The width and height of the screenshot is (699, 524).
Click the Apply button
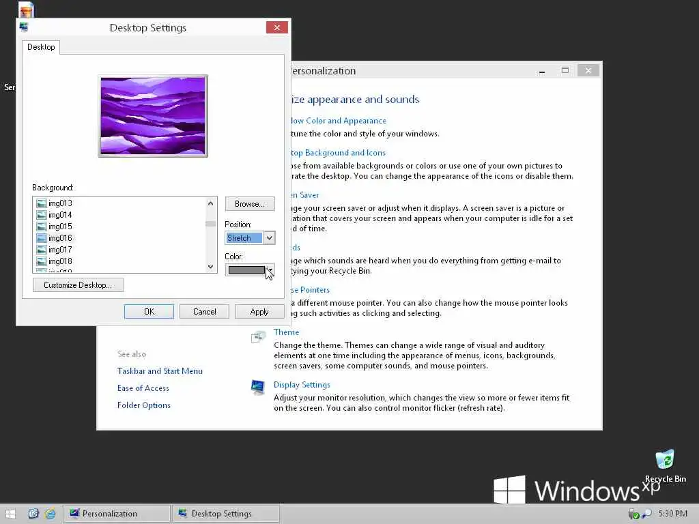[x=259, y=311]
